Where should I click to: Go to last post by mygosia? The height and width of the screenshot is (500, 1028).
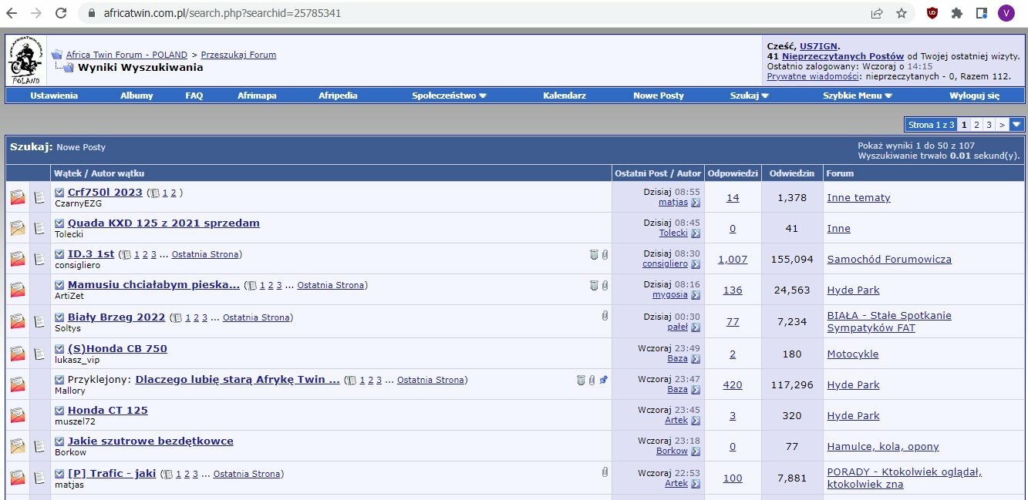(x=696, y=295)
